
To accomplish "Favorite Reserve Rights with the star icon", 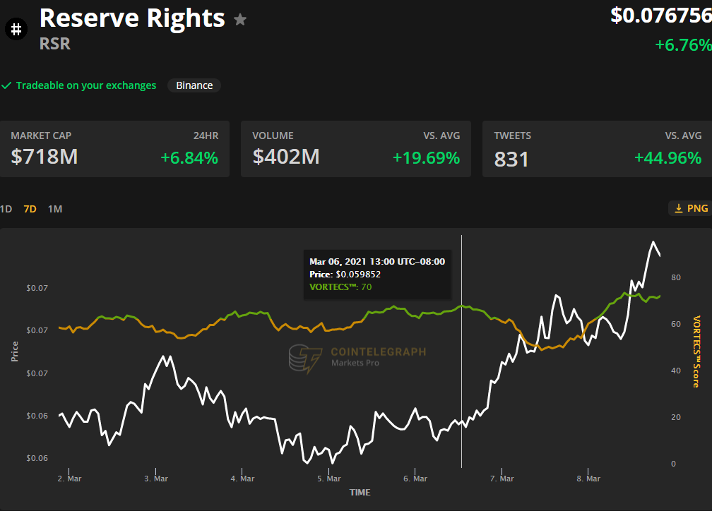I will [239, 20].
